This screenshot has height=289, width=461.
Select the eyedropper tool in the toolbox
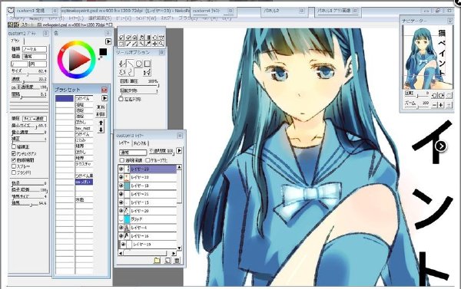tap(148, 44)
